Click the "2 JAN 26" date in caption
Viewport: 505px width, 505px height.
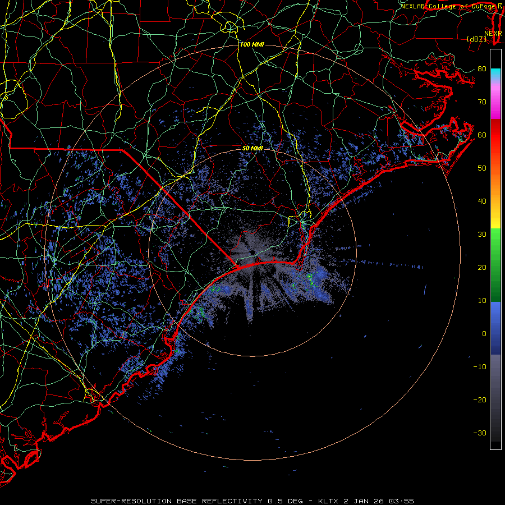pos(364,501)
